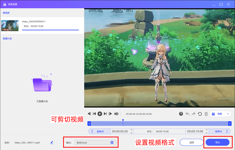Decrease the end time with the down arrow

[x=207, y=133]
